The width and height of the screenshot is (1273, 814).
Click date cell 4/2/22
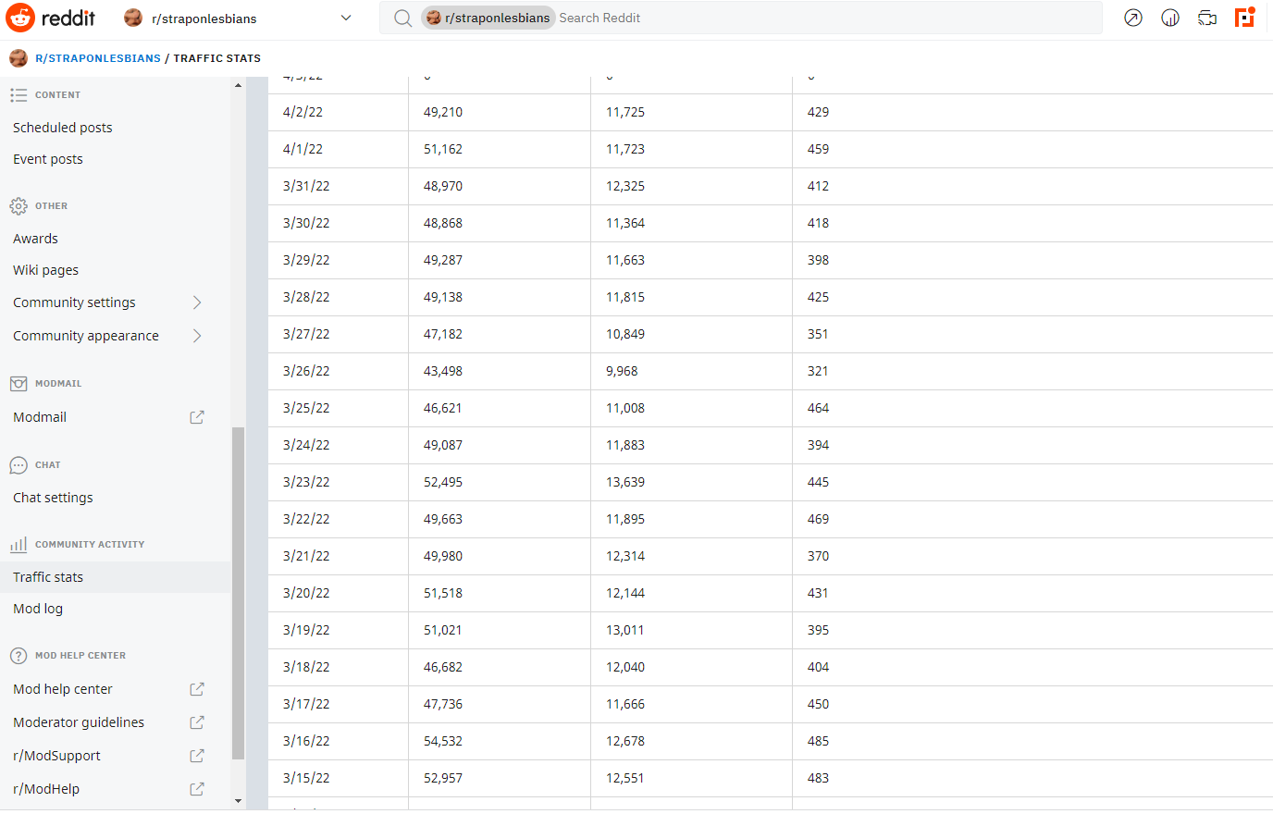coord(303,112)
